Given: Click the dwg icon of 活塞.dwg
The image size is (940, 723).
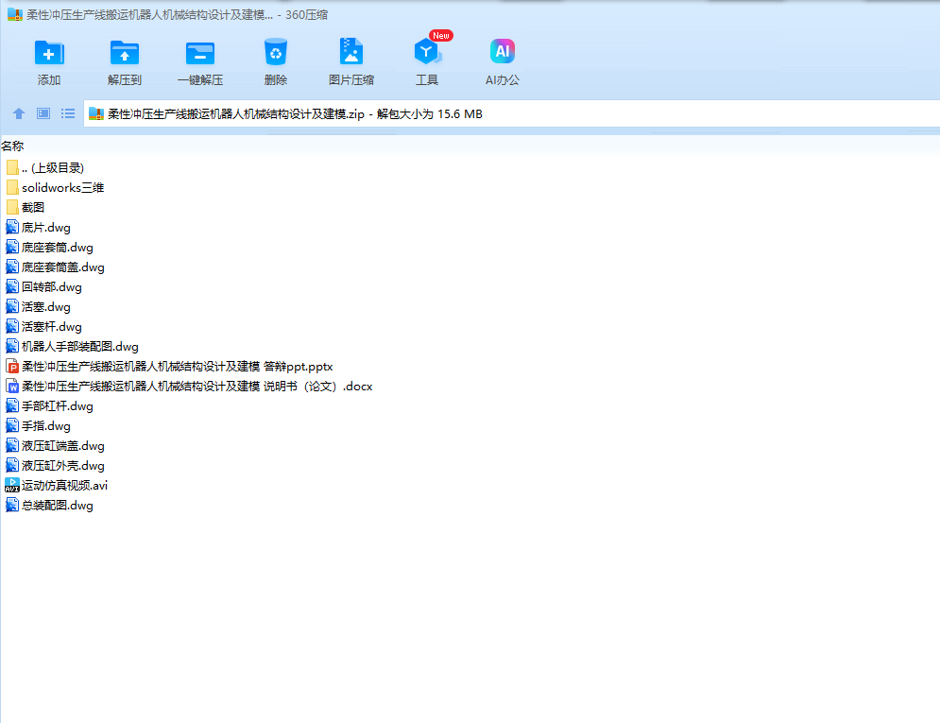Looking at the screenshot, I should click(12, 306).
